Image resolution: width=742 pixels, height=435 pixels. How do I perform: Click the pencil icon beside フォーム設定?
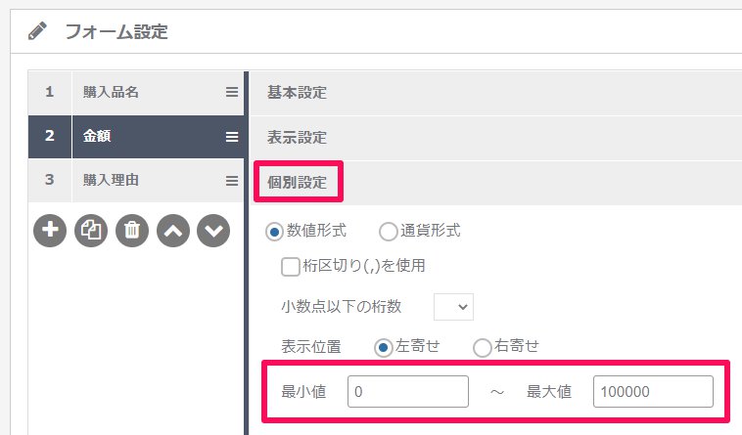pos(37,31)
